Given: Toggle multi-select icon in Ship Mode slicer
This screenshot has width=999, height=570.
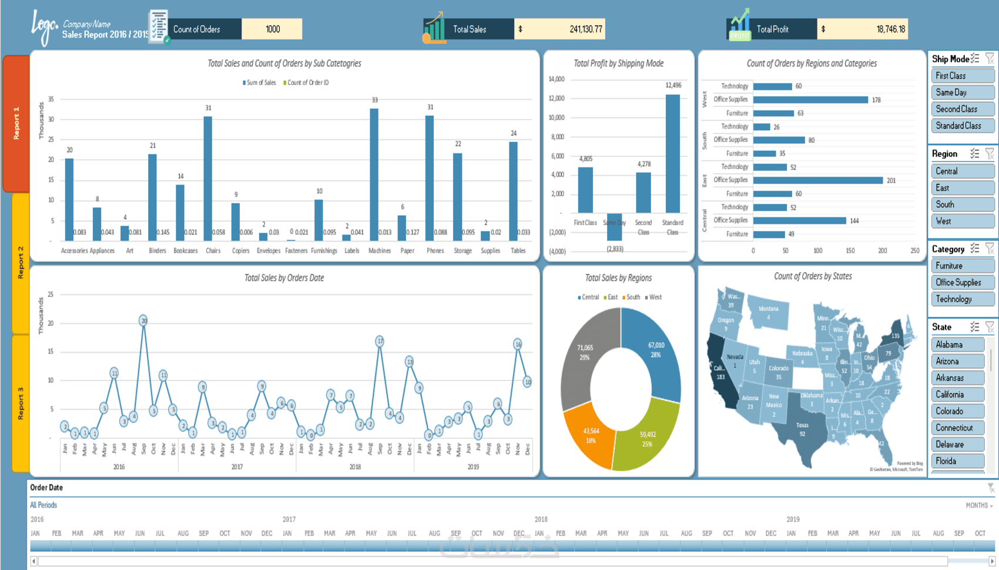Looking at the screenshot, I should click(975, 58).
